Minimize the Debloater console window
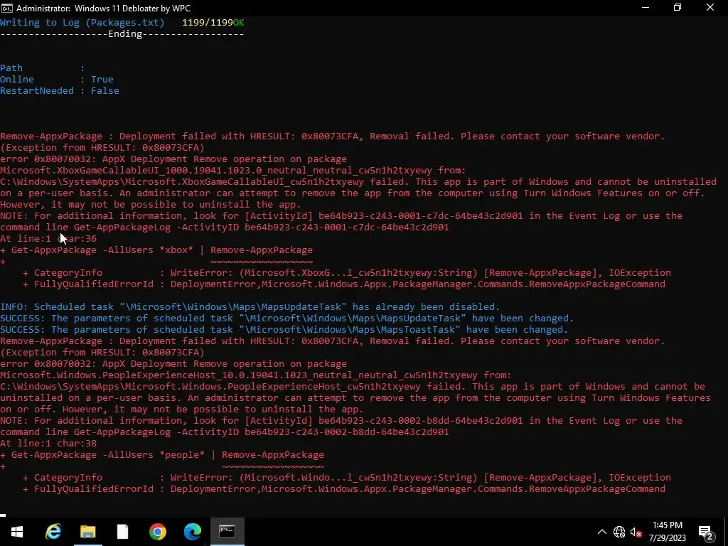Viewport: 728px width, 546px height. point(645,8)
